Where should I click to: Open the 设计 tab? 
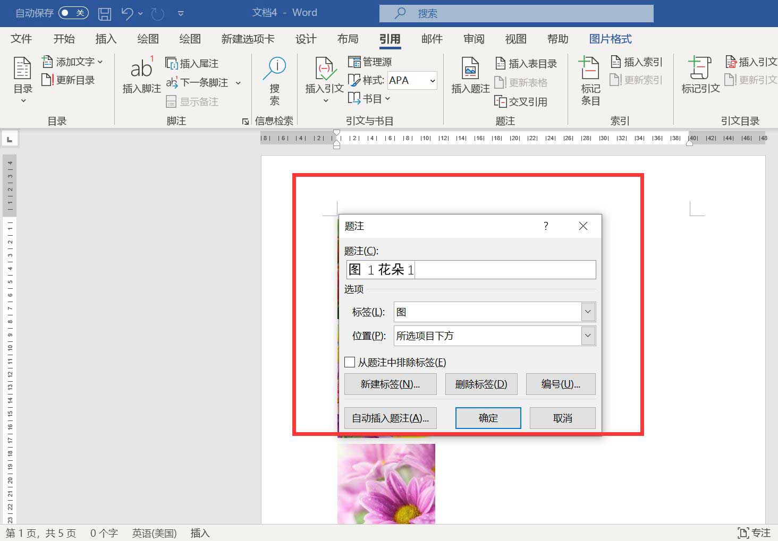tap(306, 39)
